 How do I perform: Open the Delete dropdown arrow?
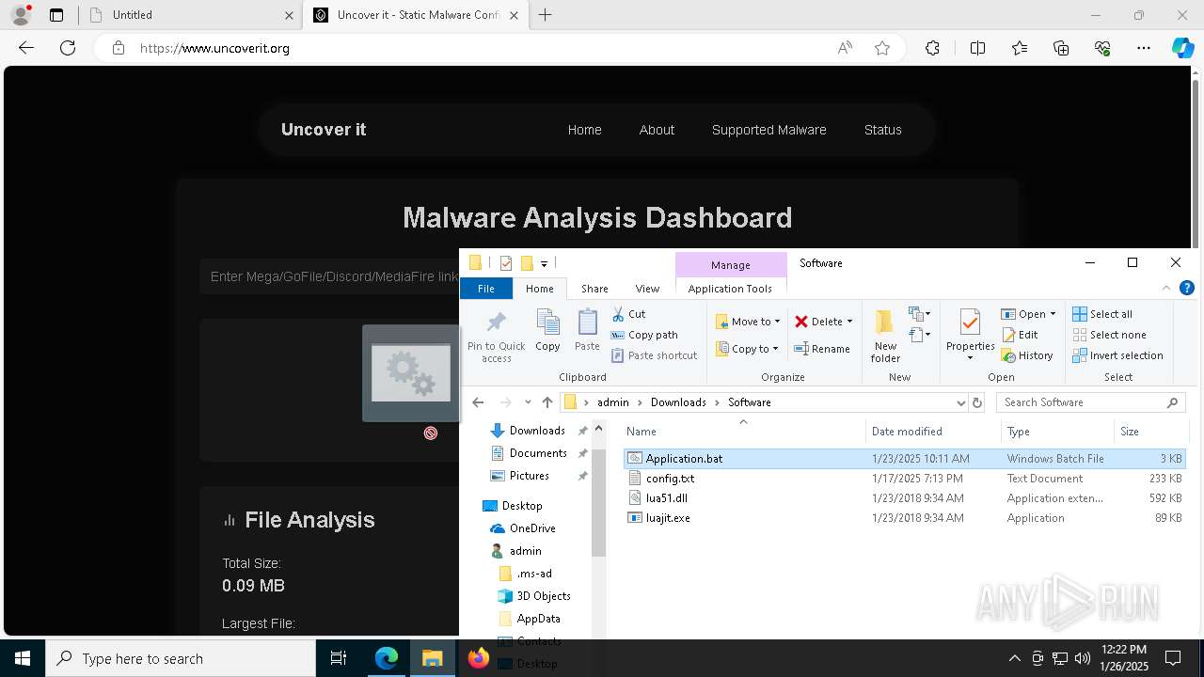tap(849, 322)
